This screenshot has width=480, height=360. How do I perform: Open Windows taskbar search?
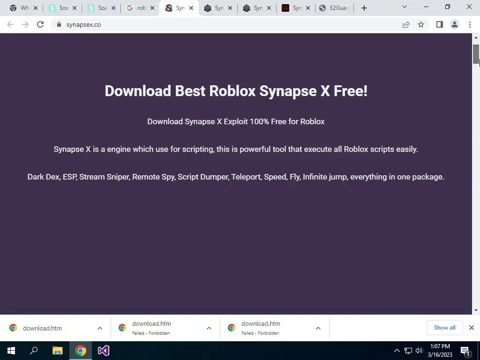coord(34,351)
